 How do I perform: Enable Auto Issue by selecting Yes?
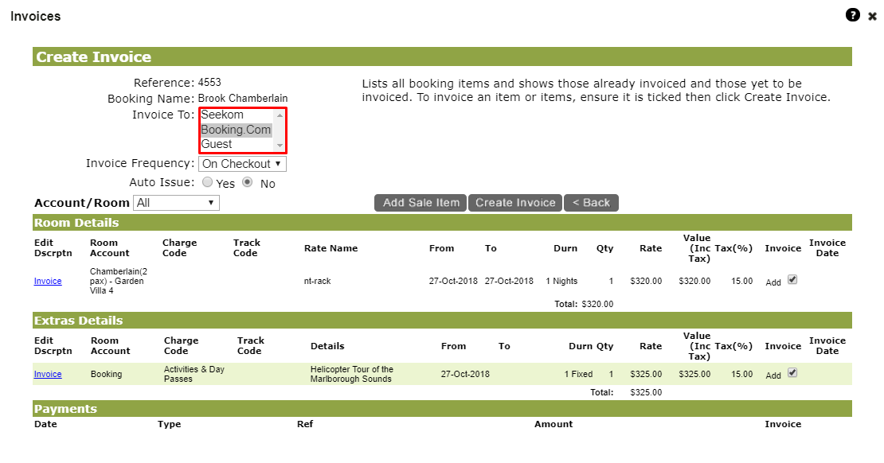205,183
